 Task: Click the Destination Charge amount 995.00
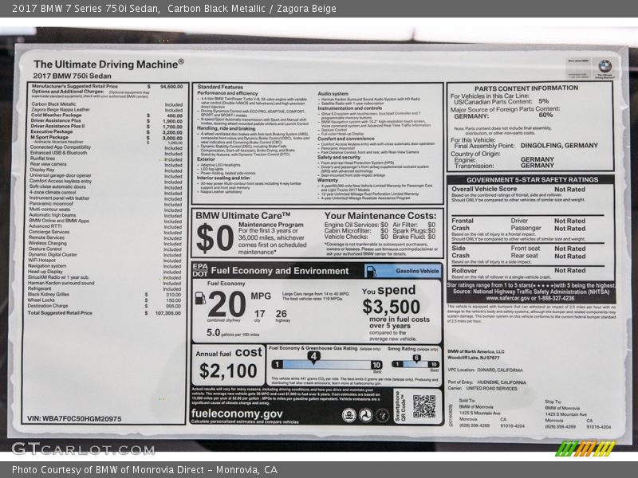(x=173, y=306)
